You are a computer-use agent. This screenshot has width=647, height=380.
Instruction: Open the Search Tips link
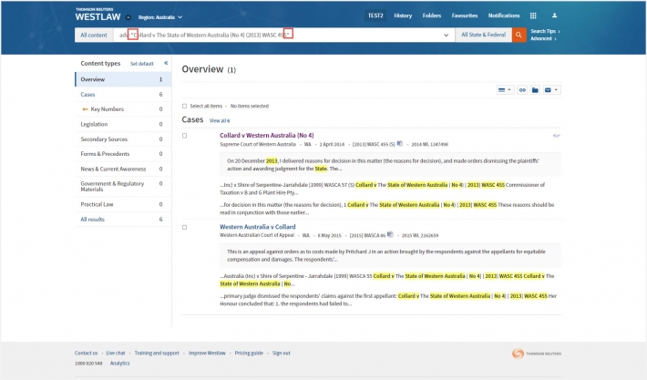(x=545, y=31)
